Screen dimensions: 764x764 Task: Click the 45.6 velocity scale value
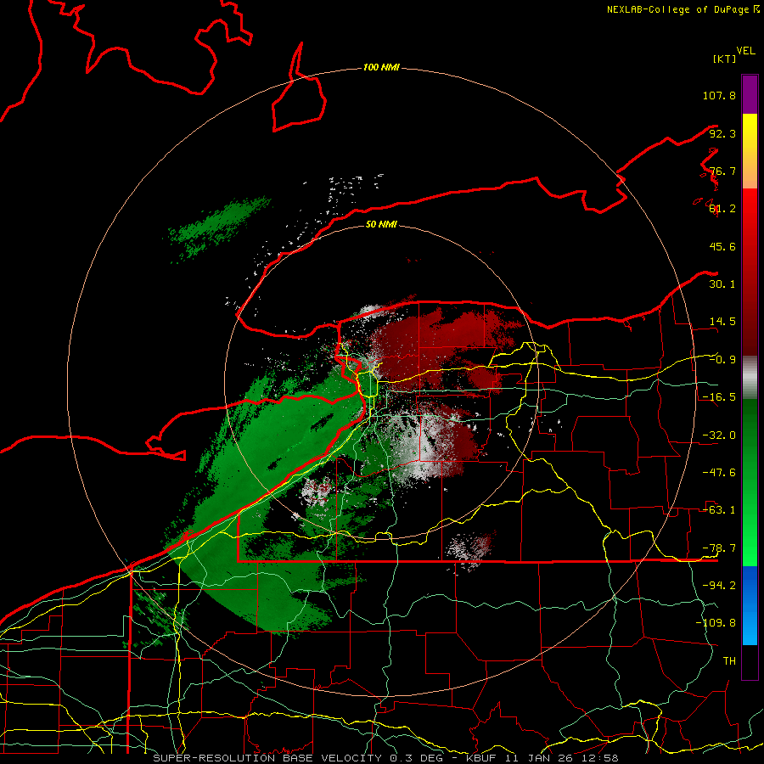coord(722,246)
